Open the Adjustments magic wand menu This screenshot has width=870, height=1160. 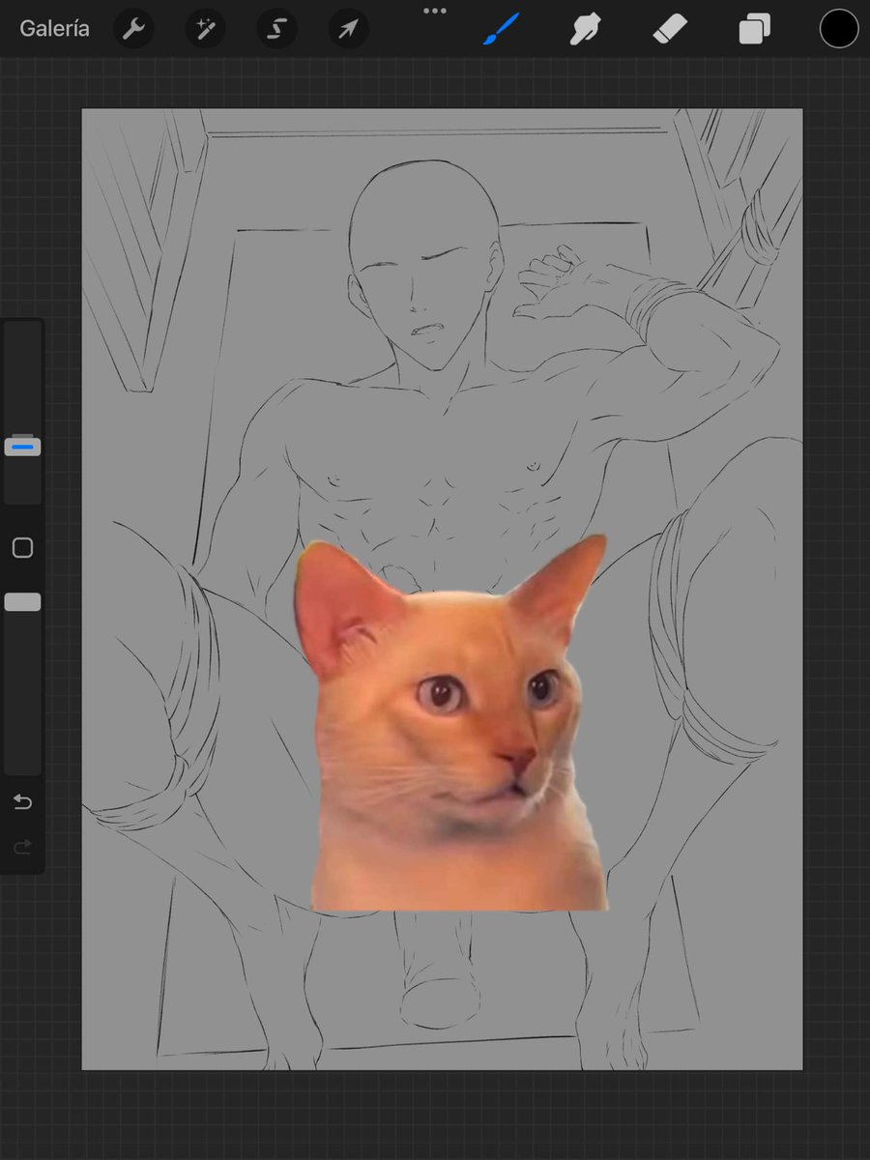pos(205,29)
